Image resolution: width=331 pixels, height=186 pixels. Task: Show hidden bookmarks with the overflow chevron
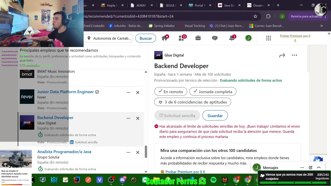click(x=321, y=26)
